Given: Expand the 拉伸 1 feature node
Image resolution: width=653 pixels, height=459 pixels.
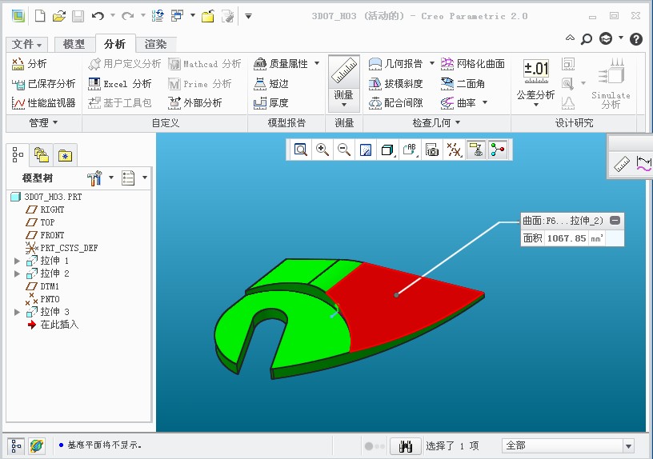Looking at the screenshot, I should point(18,261).
